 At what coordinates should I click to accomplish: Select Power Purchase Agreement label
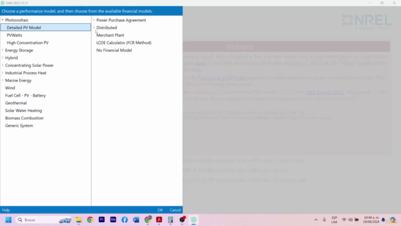tap(121, 20)
